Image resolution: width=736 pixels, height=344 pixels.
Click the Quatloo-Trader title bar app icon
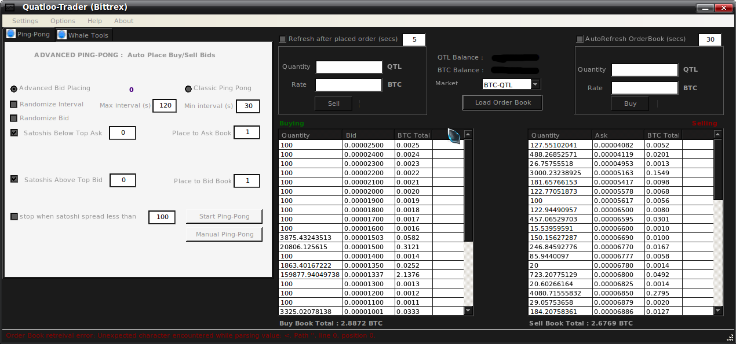(x=10, y=8)
